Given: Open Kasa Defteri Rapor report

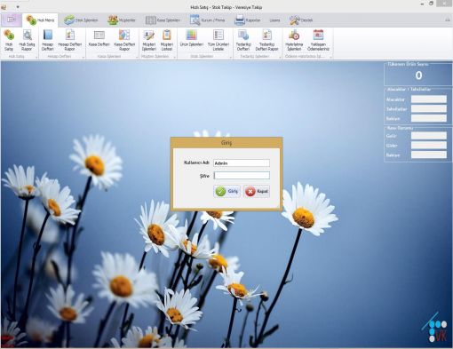Looking at the screenshot, I should (124, 40).
